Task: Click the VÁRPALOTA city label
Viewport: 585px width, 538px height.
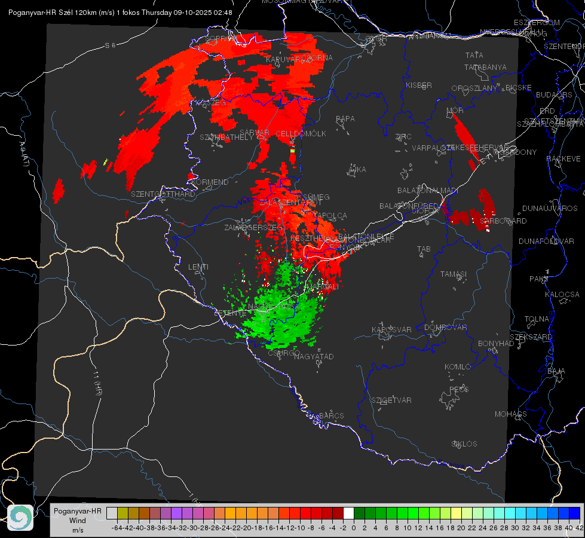Action: click(x=433, y=148)
